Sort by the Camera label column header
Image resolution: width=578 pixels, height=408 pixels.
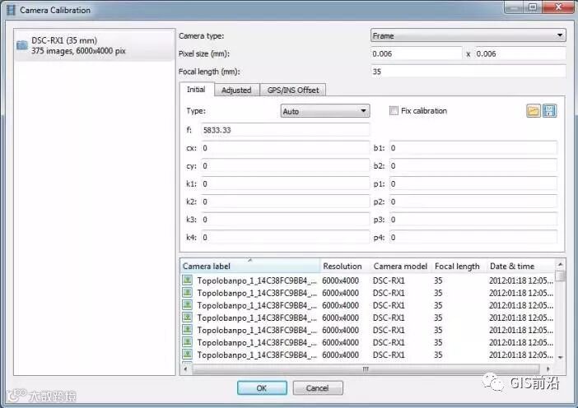250,266
